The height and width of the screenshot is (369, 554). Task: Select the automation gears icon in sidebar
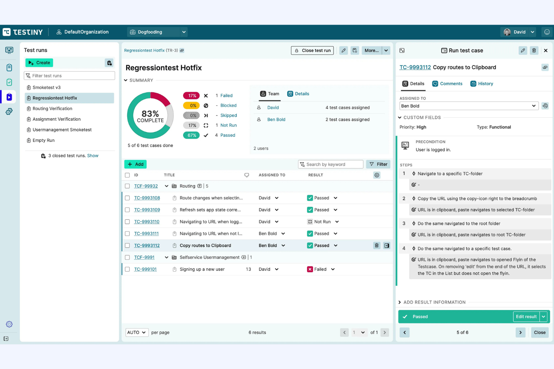(9, 111)
